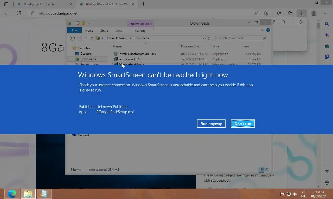Click the Search Downloads box
The height and width of the screenshot is (199, 333).
pyautogui.click(x=241, y=38)
